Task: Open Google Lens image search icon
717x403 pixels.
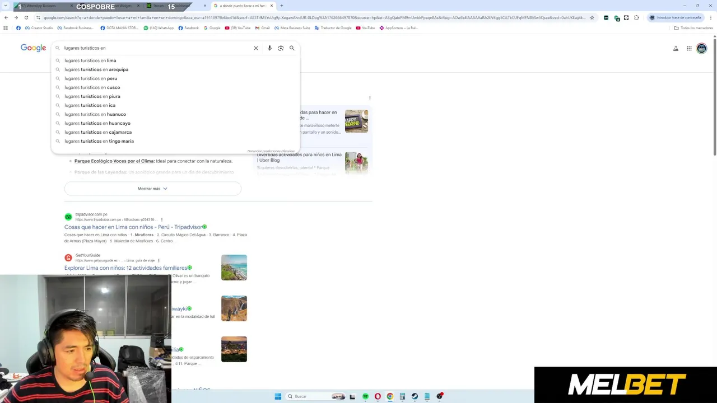Action: pyautogui.click(x=281, y=48)
